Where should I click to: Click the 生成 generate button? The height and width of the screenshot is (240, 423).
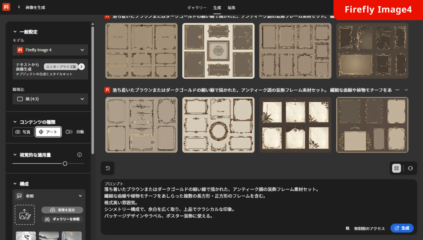(402, 228)
